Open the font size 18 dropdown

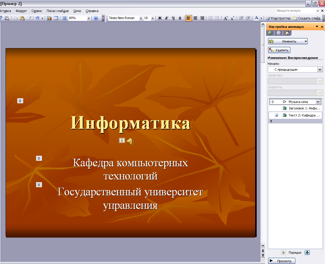click(153, 18)
